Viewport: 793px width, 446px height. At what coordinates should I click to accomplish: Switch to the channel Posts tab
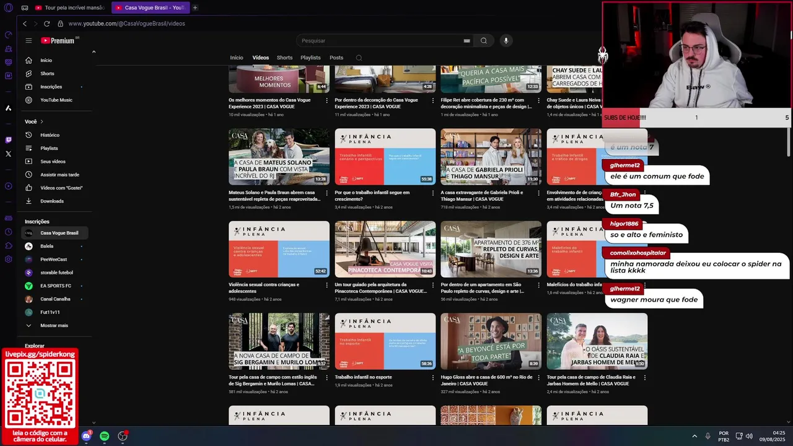tap(336, 58)
